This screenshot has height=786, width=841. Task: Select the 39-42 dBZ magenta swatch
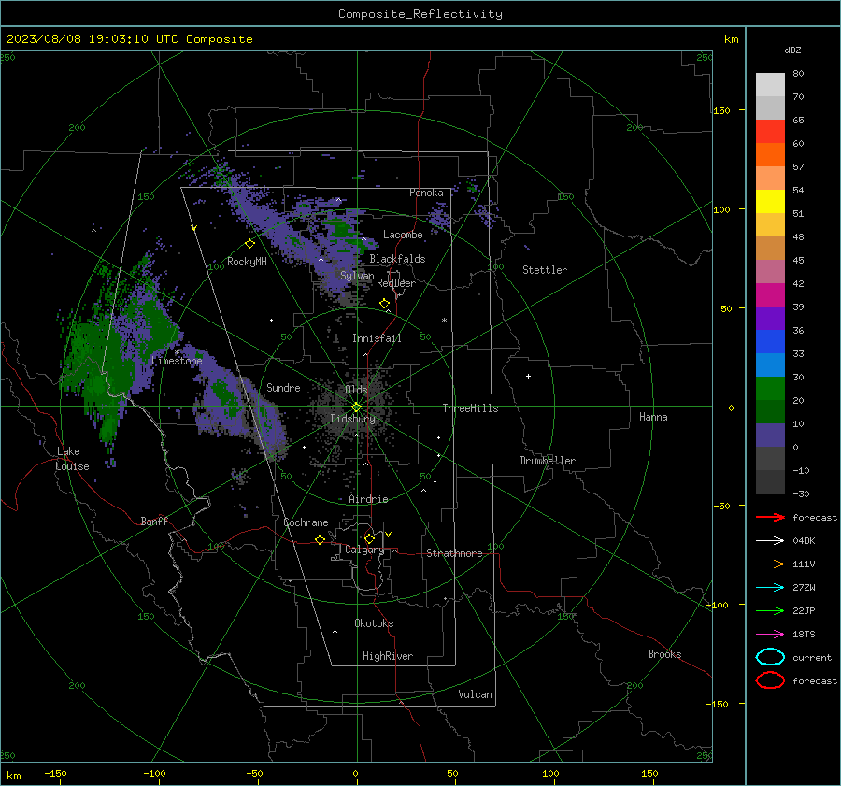click(x=770, y=295)
